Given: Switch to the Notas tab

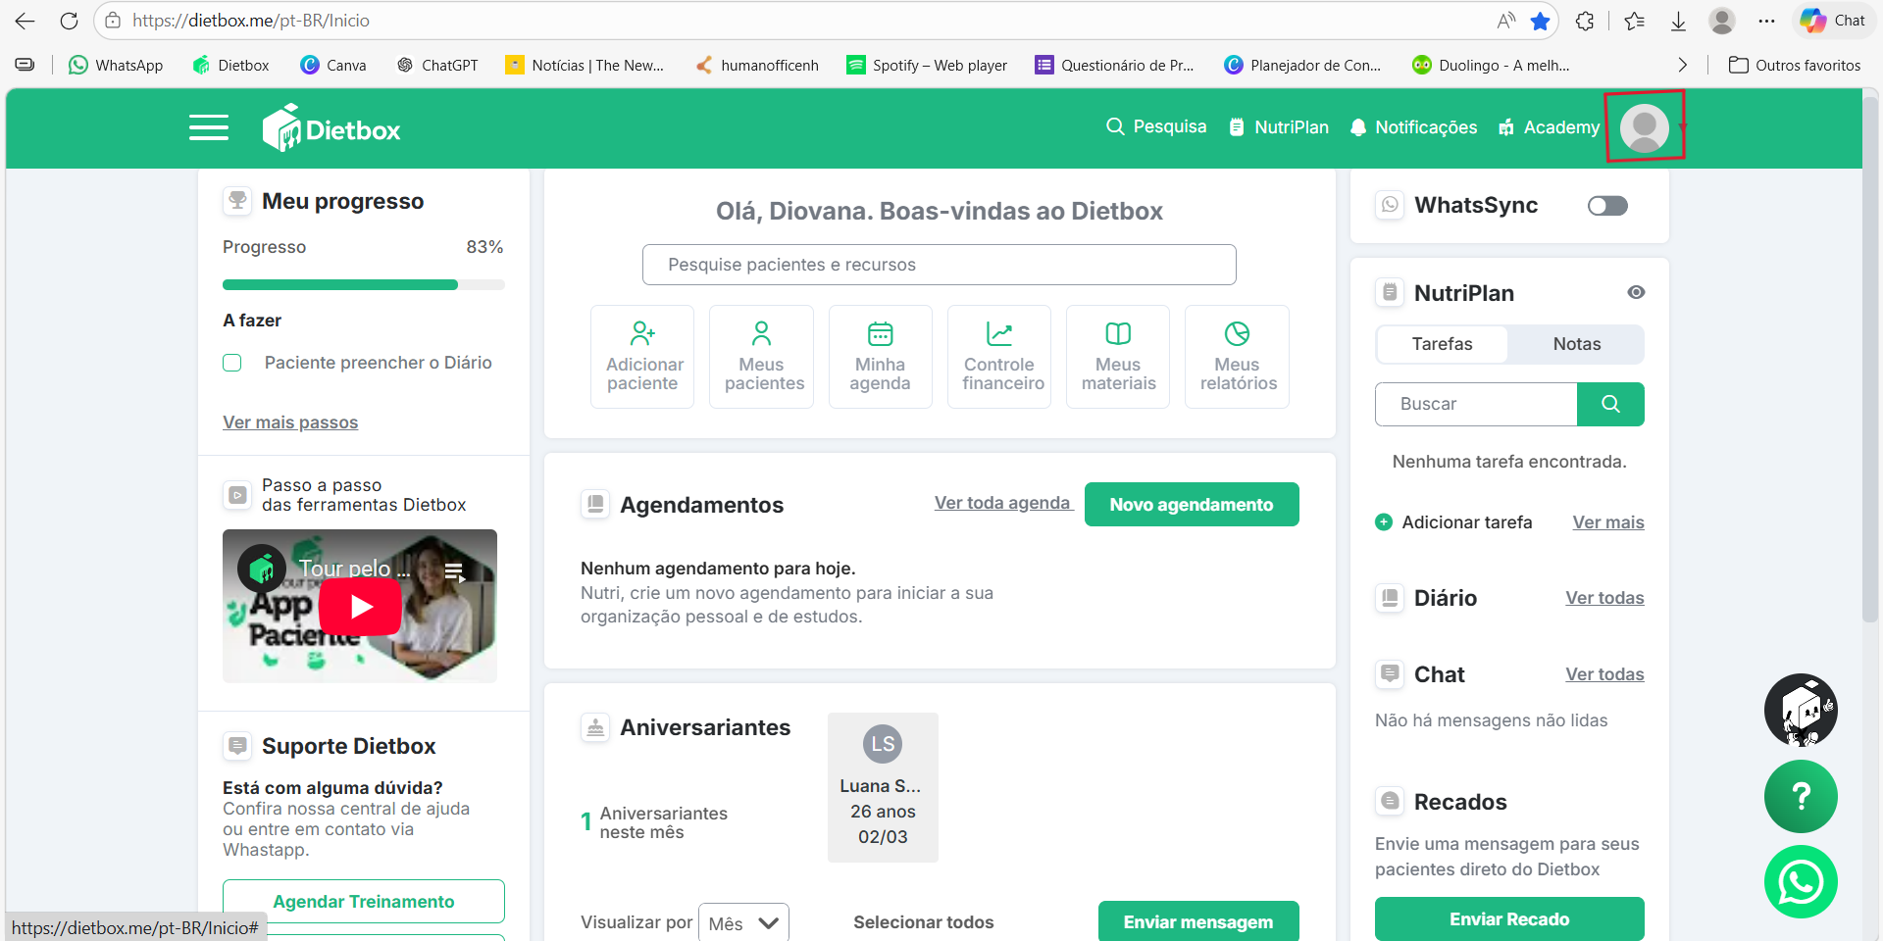Looking at the screenshot, I should pos(1577,344).
